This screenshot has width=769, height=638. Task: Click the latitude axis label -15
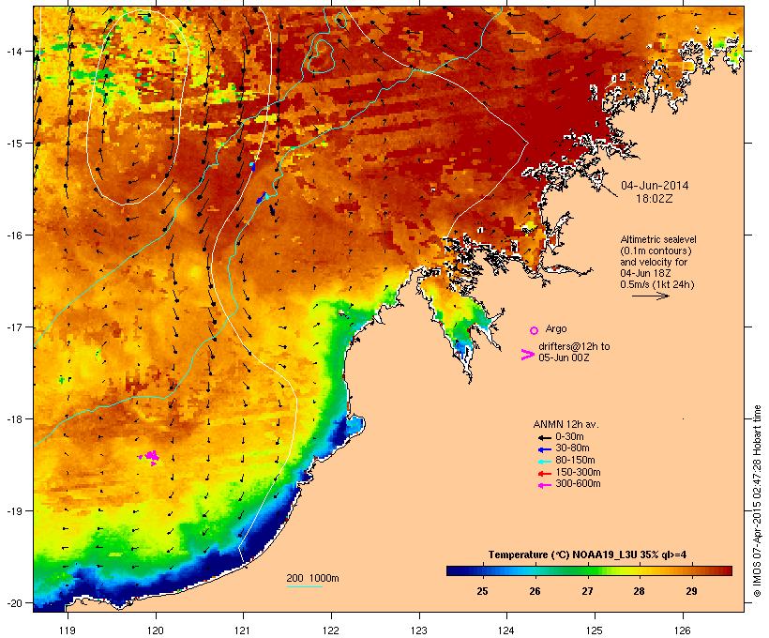[x=14, y=144]
